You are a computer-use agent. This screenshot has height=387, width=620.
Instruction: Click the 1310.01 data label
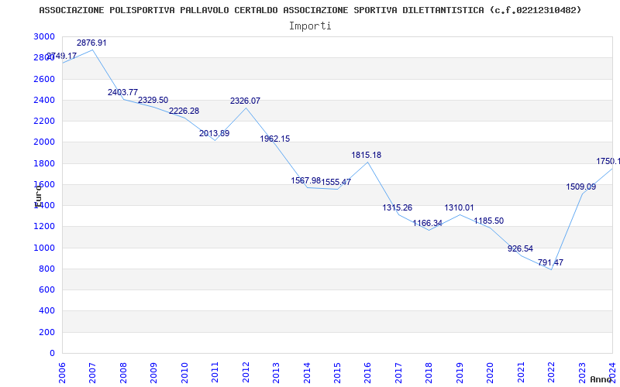(x=459, y=207)
